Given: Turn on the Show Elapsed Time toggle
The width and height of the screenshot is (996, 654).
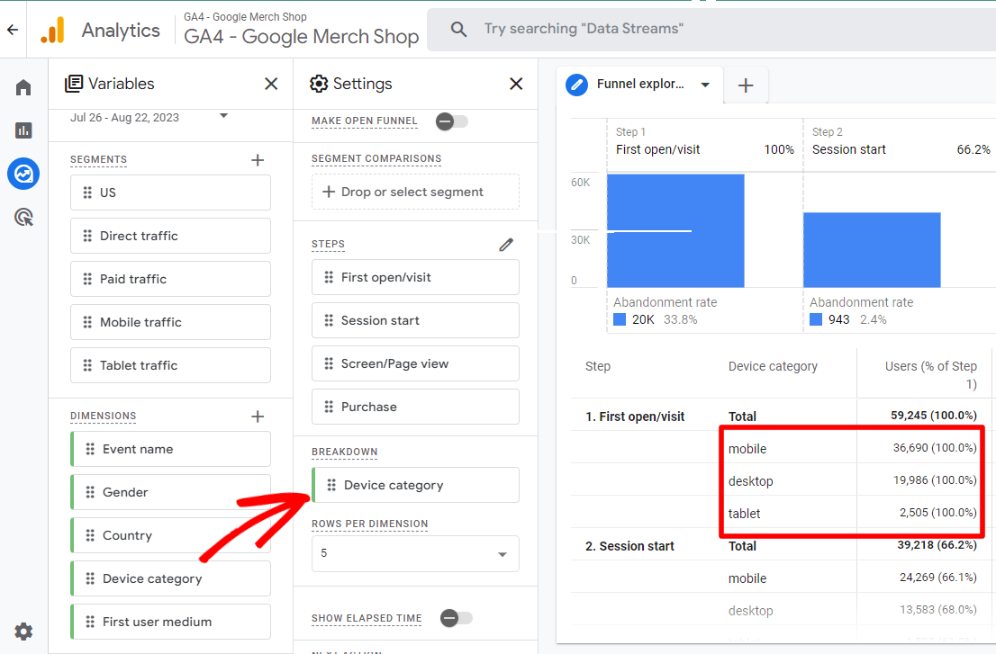Looking at the screenshot, I should 457,618.
